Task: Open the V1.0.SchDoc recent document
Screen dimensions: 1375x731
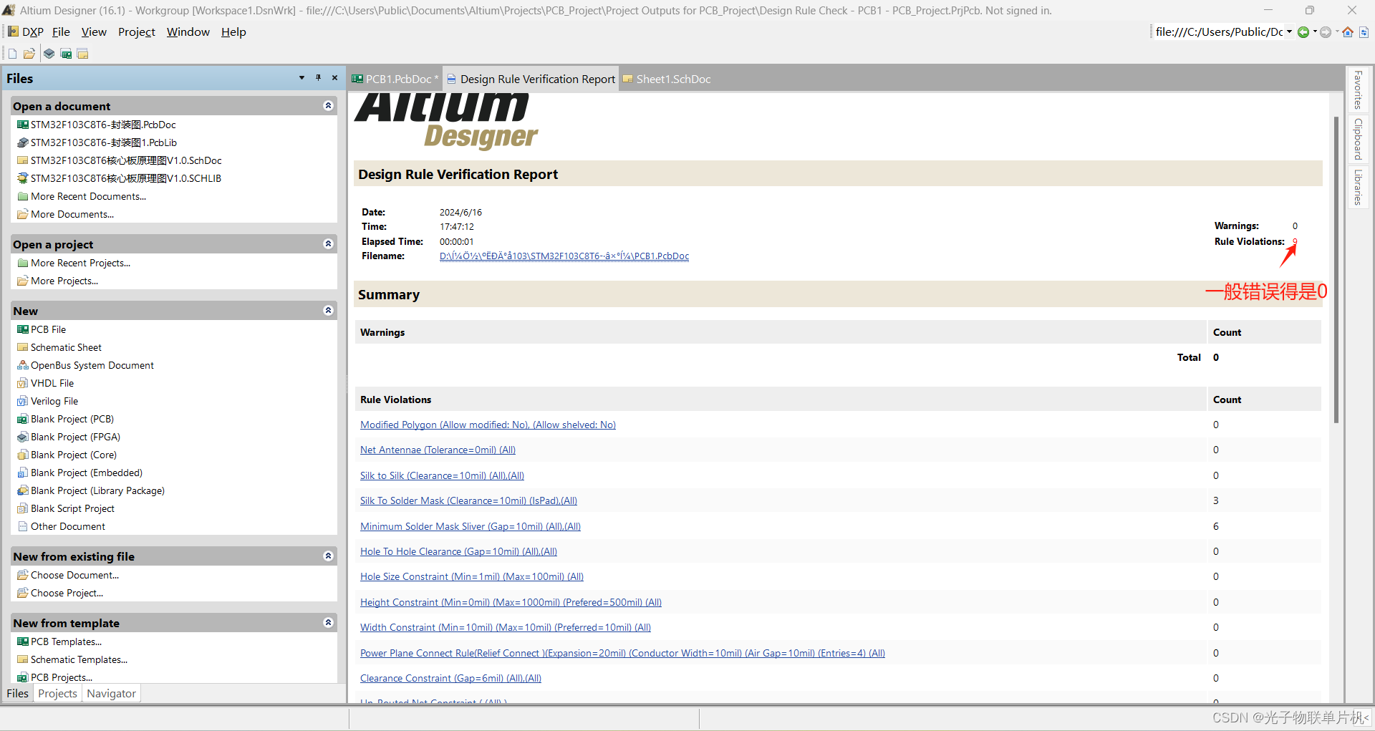Action: (126, 160)
